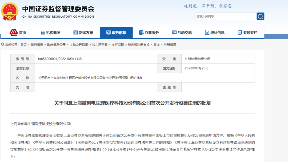Screen dimensions: 288x162
Task: Click the paragraph beginning 中国证券监督管理委员会收到
Action: (x=133, y=146)
